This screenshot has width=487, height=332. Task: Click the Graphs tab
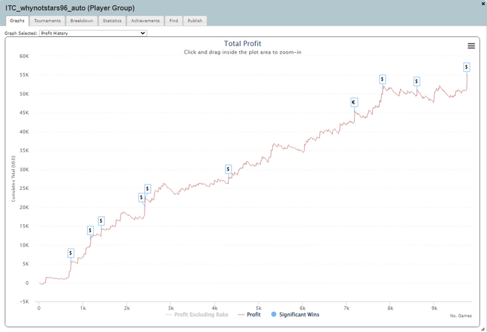pos(17,21)
